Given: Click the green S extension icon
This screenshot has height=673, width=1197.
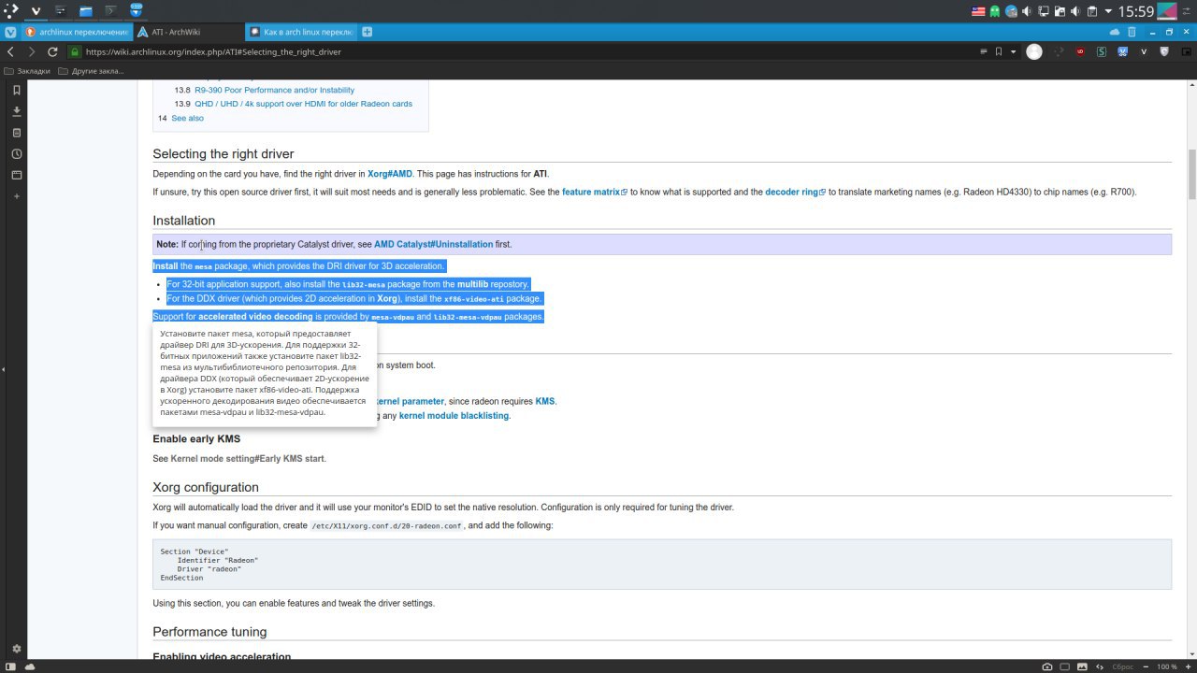Looking at the screenshot, I should [x=1102, y=52].
